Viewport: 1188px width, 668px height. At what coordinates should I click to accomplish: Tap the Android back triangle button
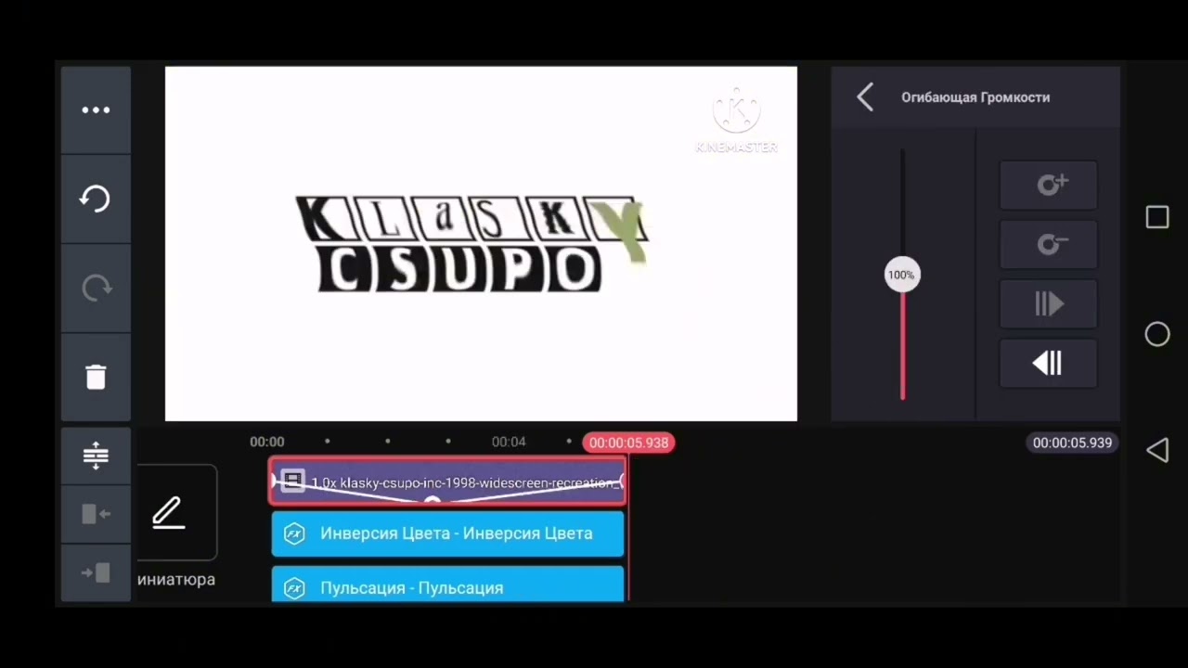[x=1157, y=451]
